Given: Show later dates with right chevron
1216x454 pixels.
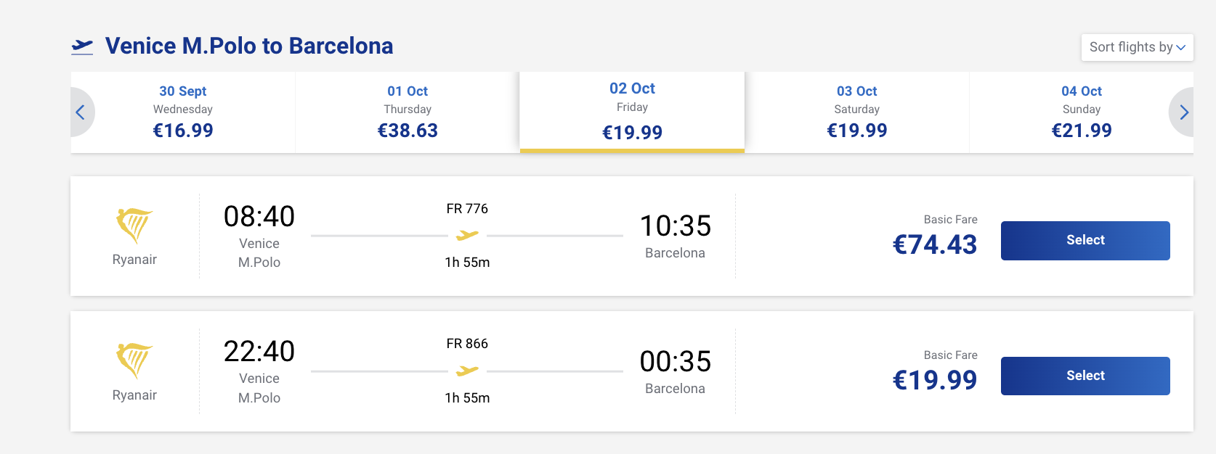Looking at the screenshot, I should click(x=1183, y=112).
